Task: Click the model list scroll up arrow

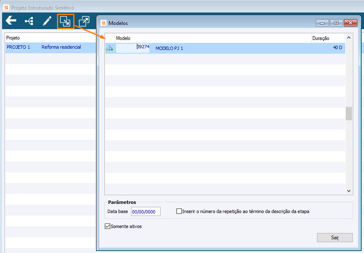Action: 349,38
